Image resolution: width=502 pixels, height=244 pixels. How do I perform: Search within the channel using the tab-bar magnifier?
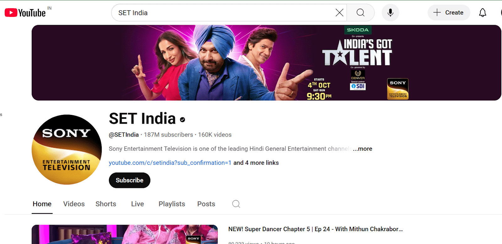click(x=236, y=204)
